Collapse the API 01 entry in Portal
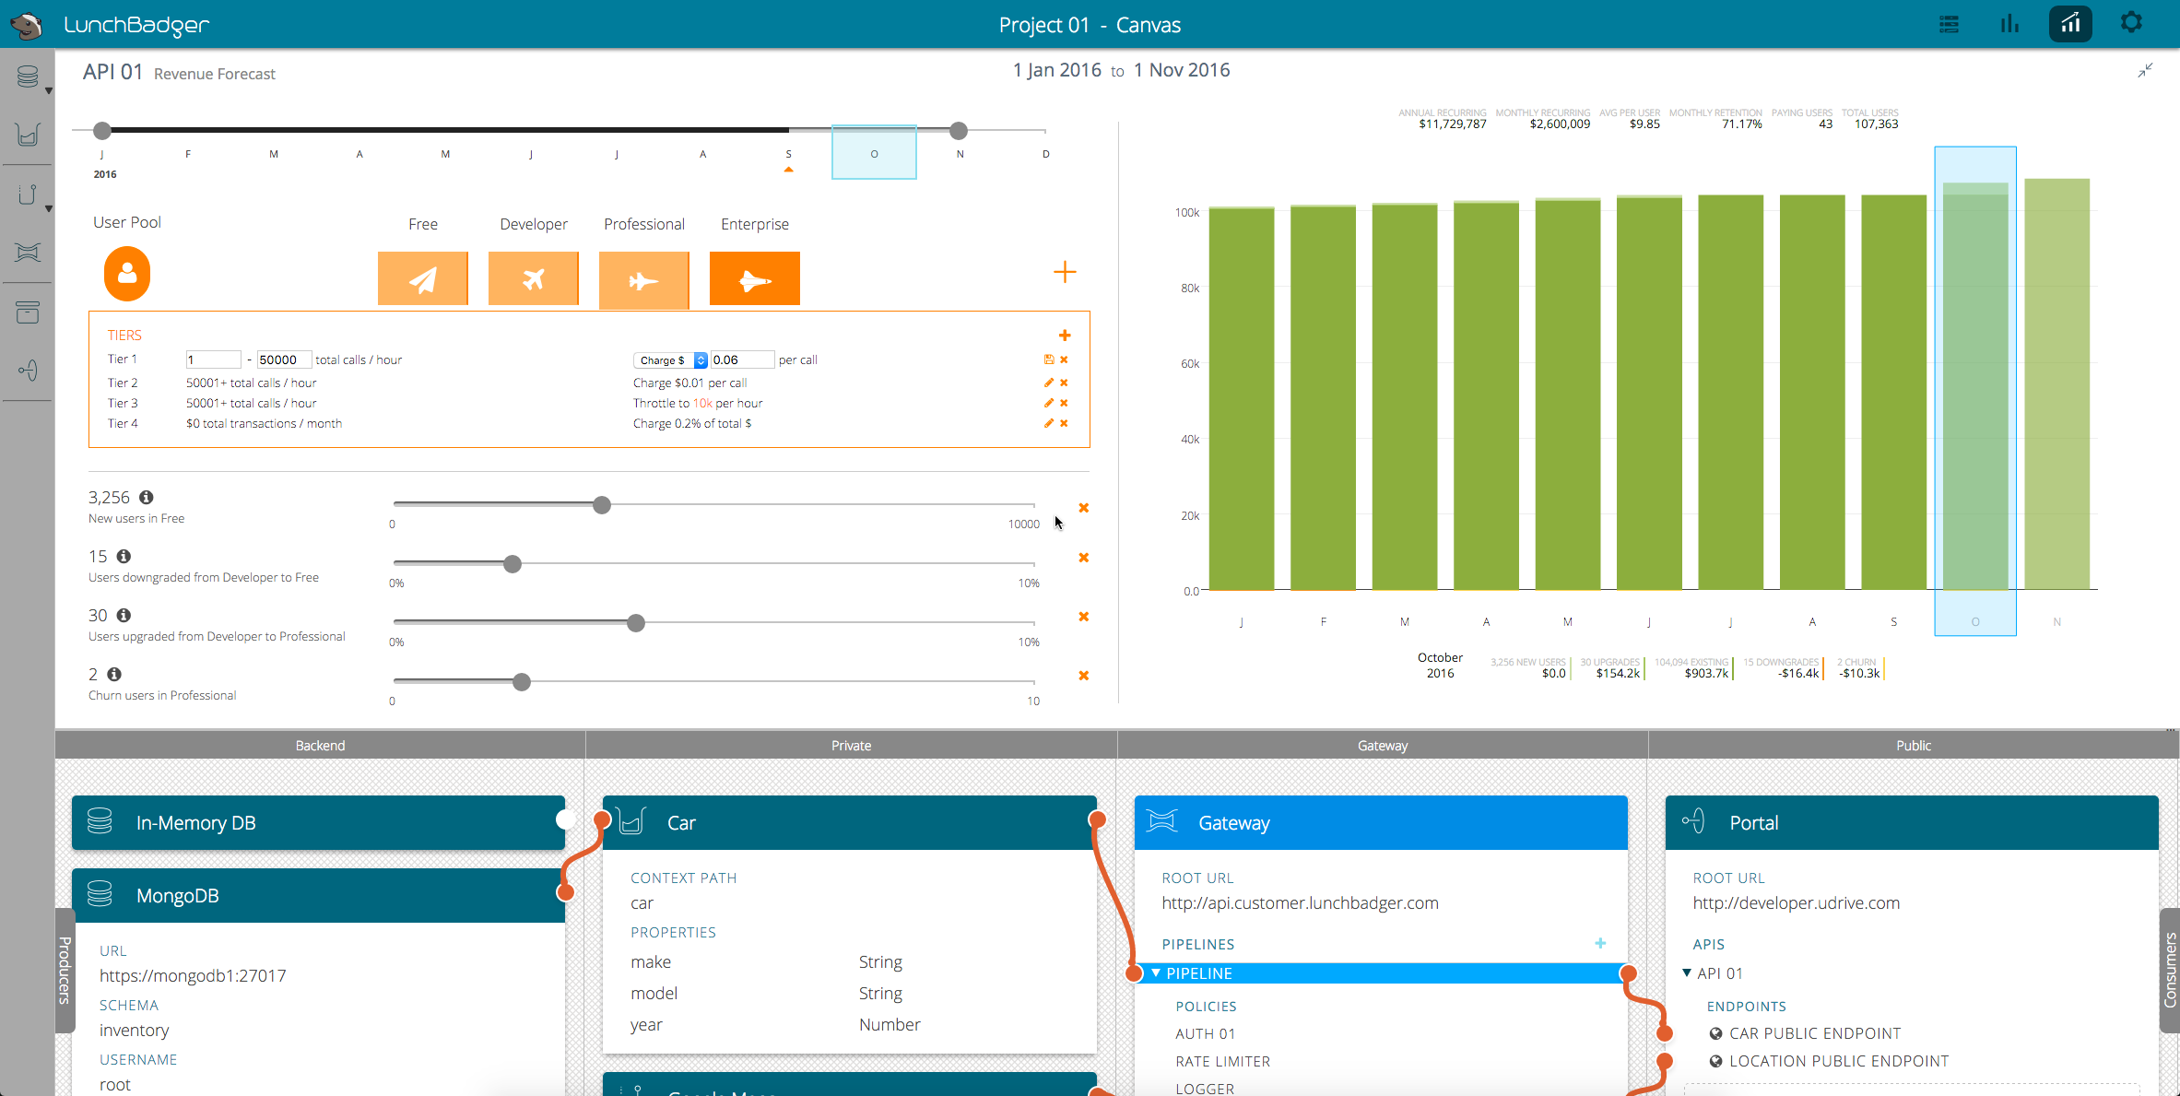Image resolution: width=2180 pixels, height=1096 pixels. [x=1687, y=973]
